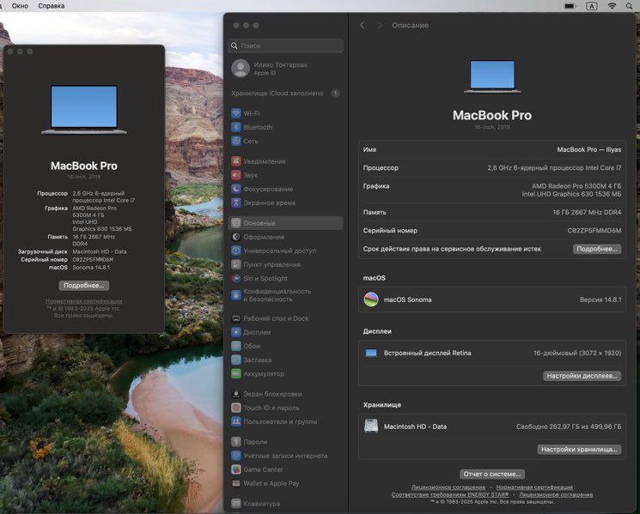Click the Macintosh HD disk icon
This screenshot has width=640, height=514.
click(x=371, y=426)
